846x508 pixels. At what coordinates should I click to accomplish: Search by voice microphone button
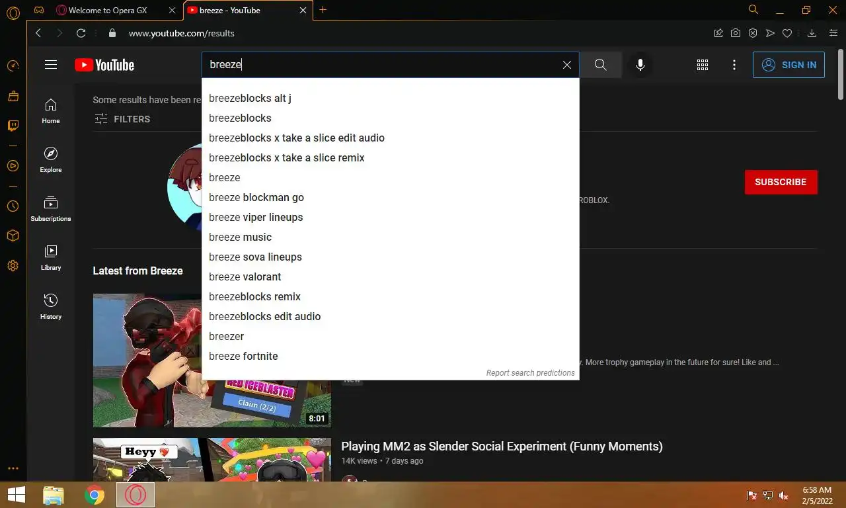click(x=640, y=65)
